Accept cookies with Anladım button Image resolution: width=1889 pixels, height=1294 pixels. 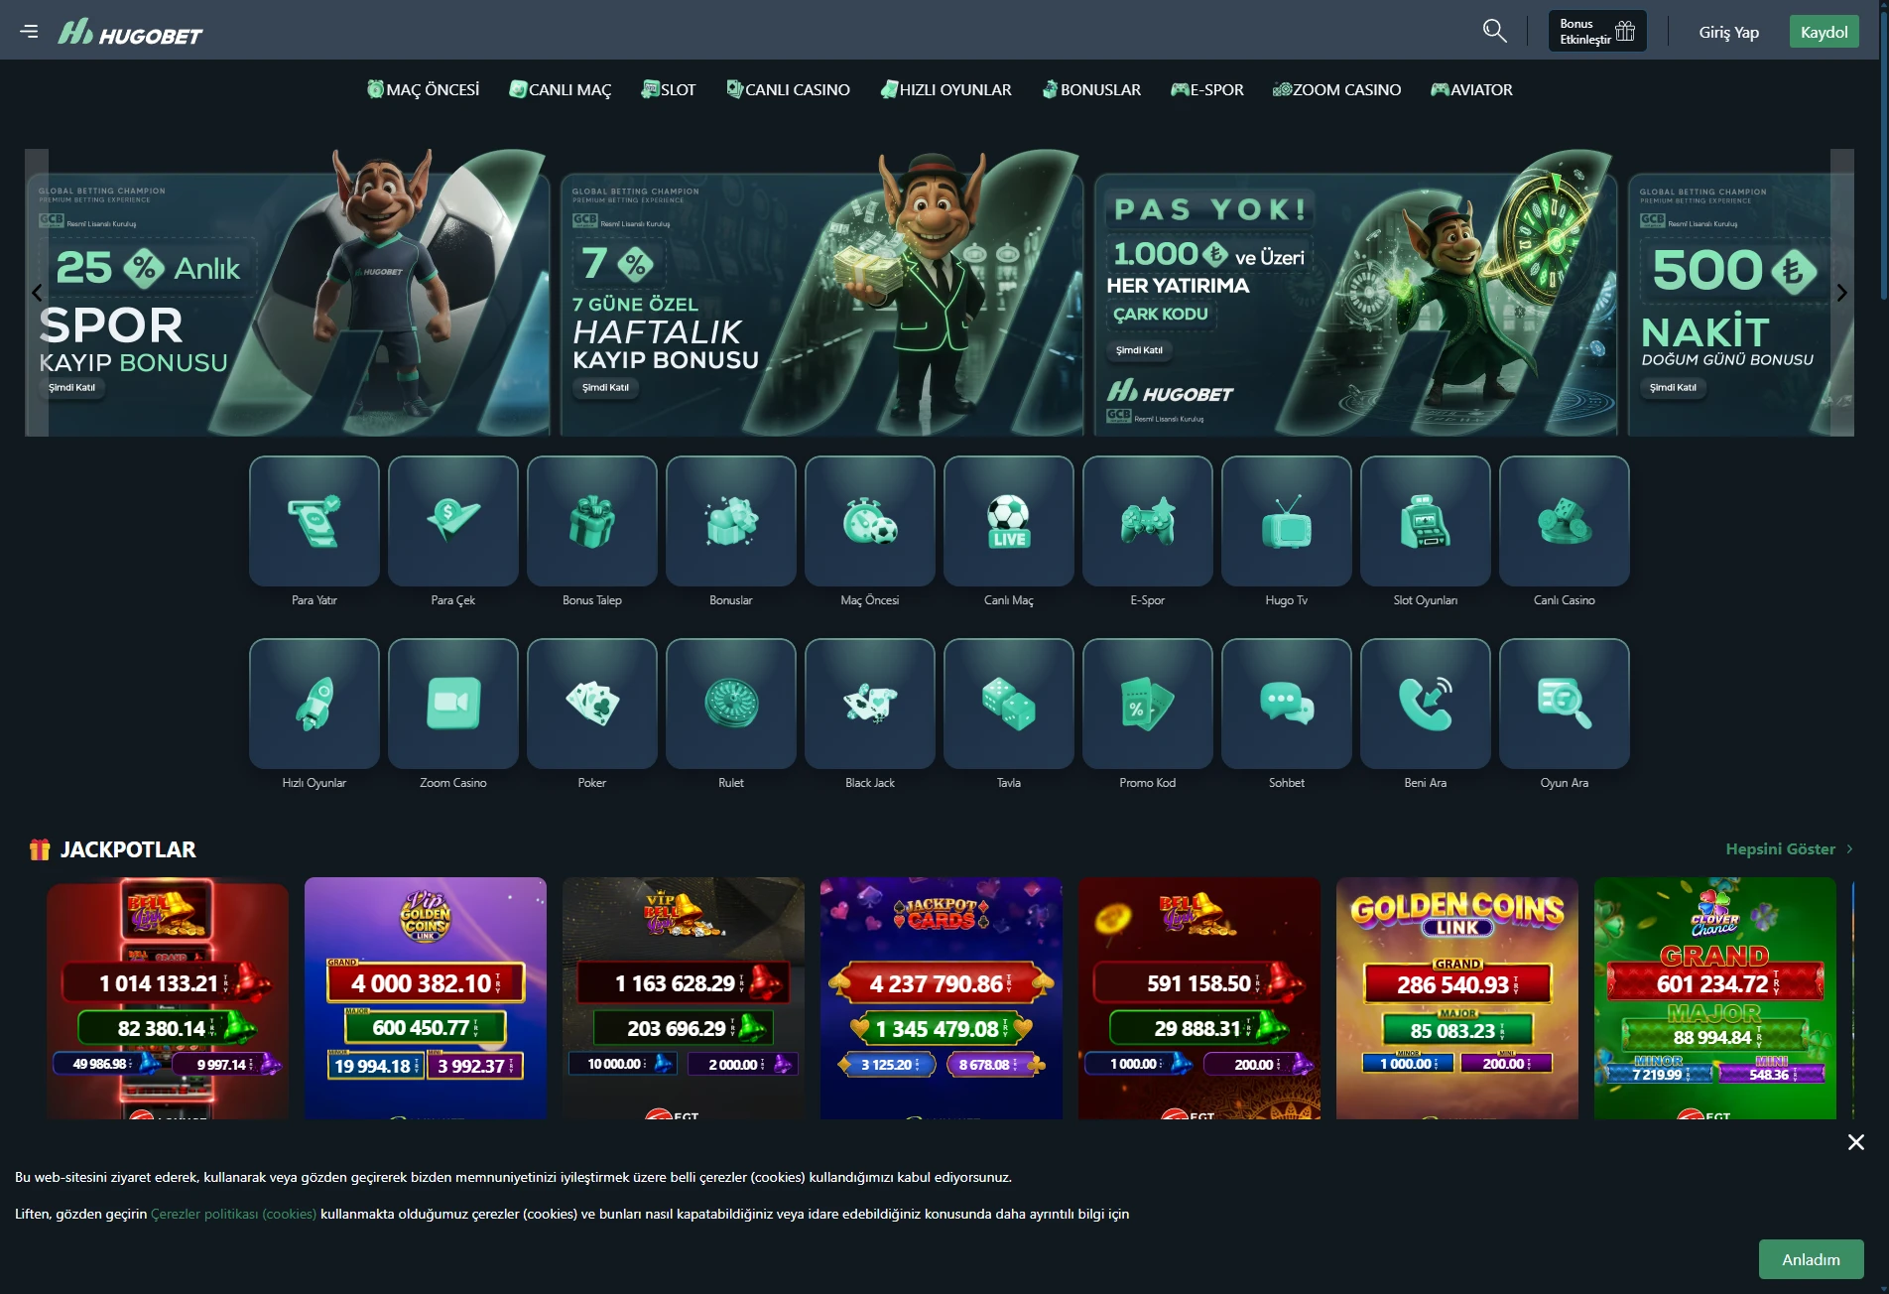1811,1259
